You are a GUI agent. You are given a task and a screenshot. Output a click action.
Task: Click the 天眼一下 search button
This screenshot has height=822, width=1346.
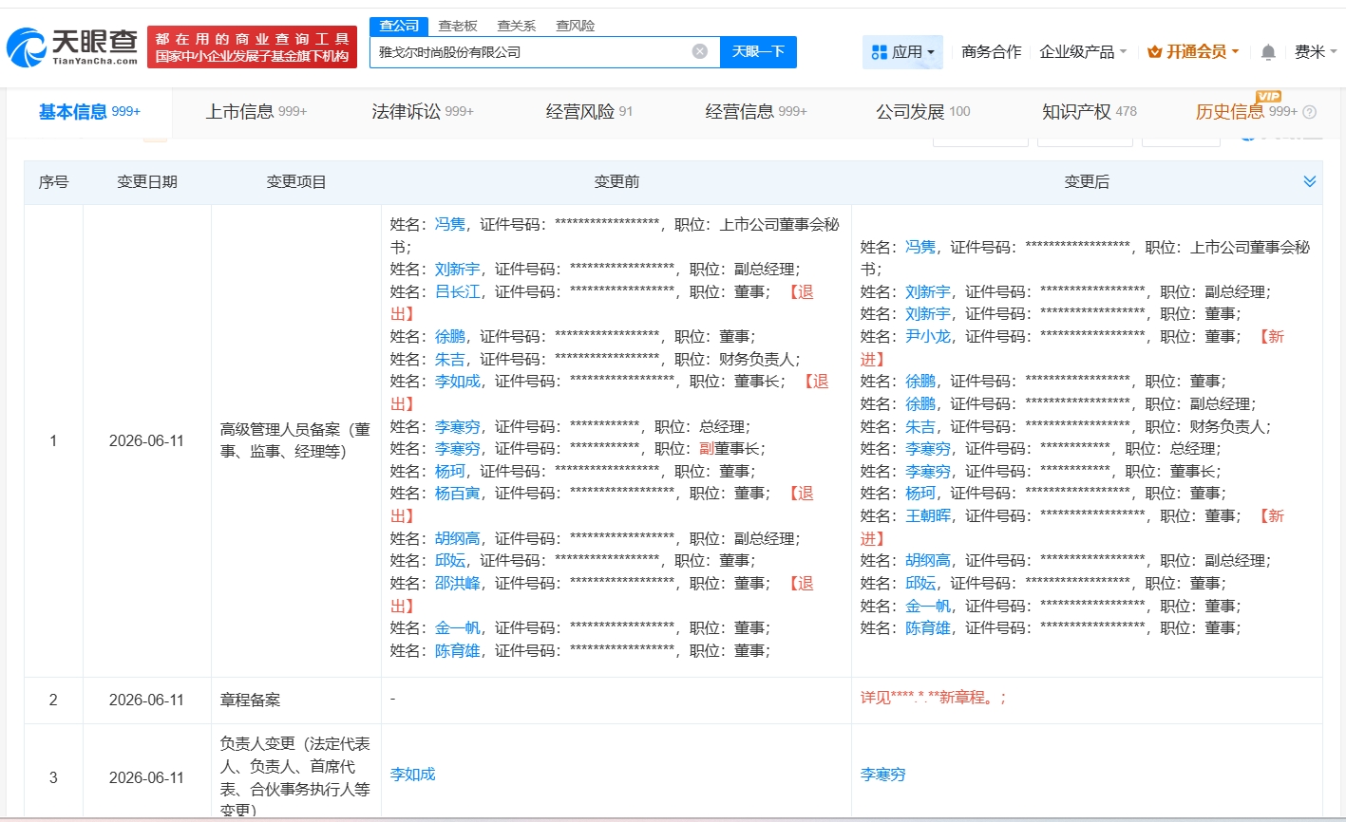click(758, 51)
